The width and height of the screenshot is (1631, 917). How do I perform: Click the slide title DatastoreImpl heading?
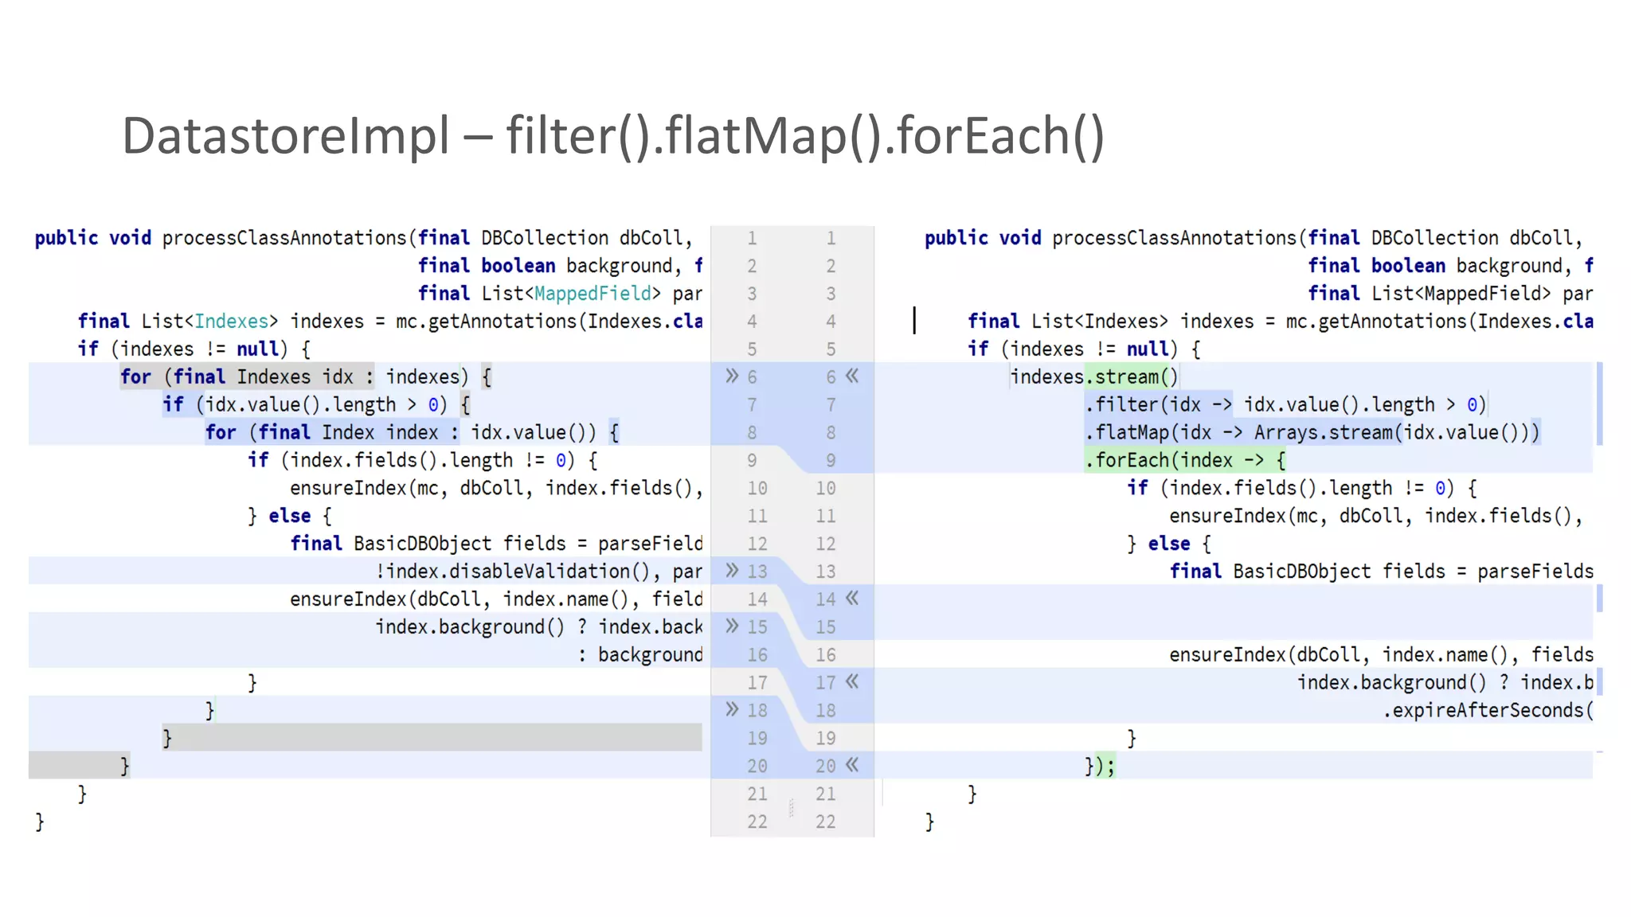[612, 135]
